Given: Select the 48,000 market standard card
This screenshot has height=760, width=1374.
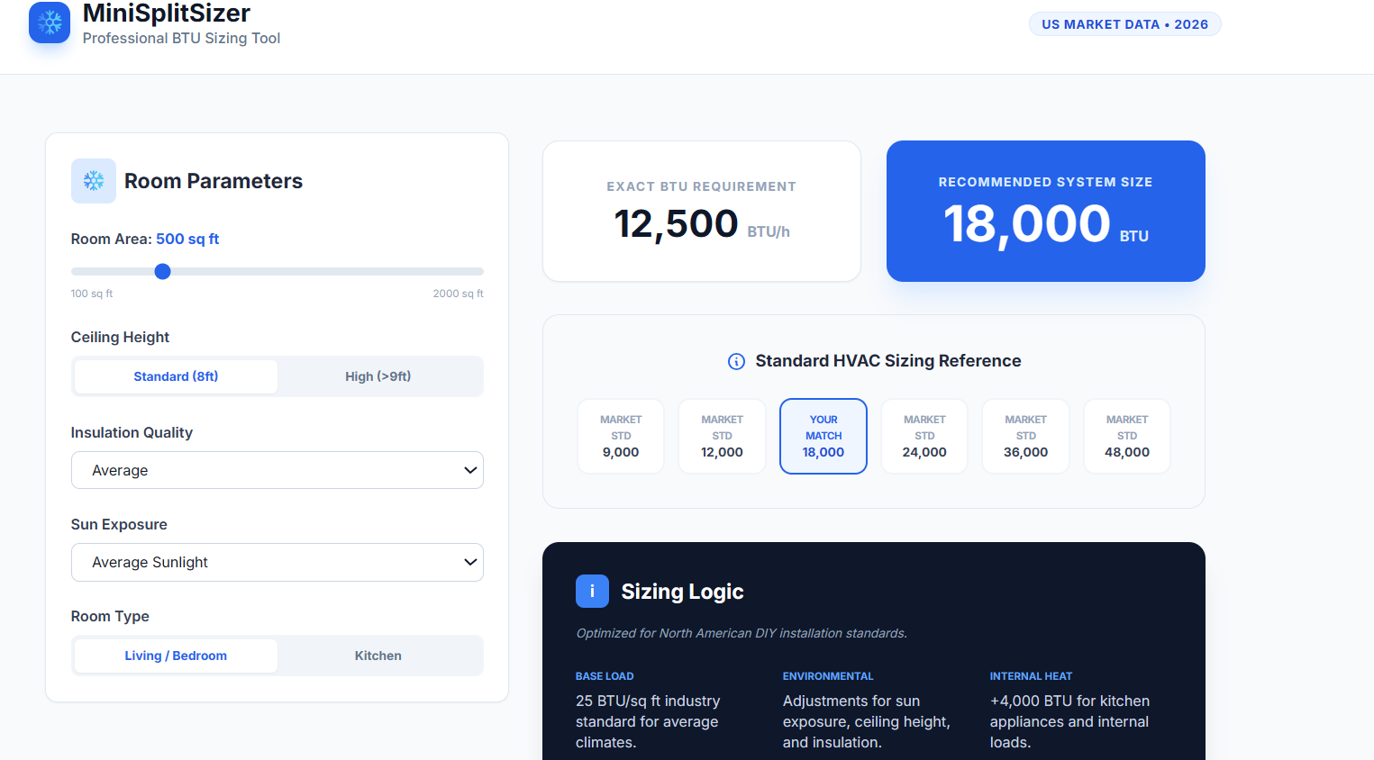Looking at the screenshot, I should click(1127, 437).
